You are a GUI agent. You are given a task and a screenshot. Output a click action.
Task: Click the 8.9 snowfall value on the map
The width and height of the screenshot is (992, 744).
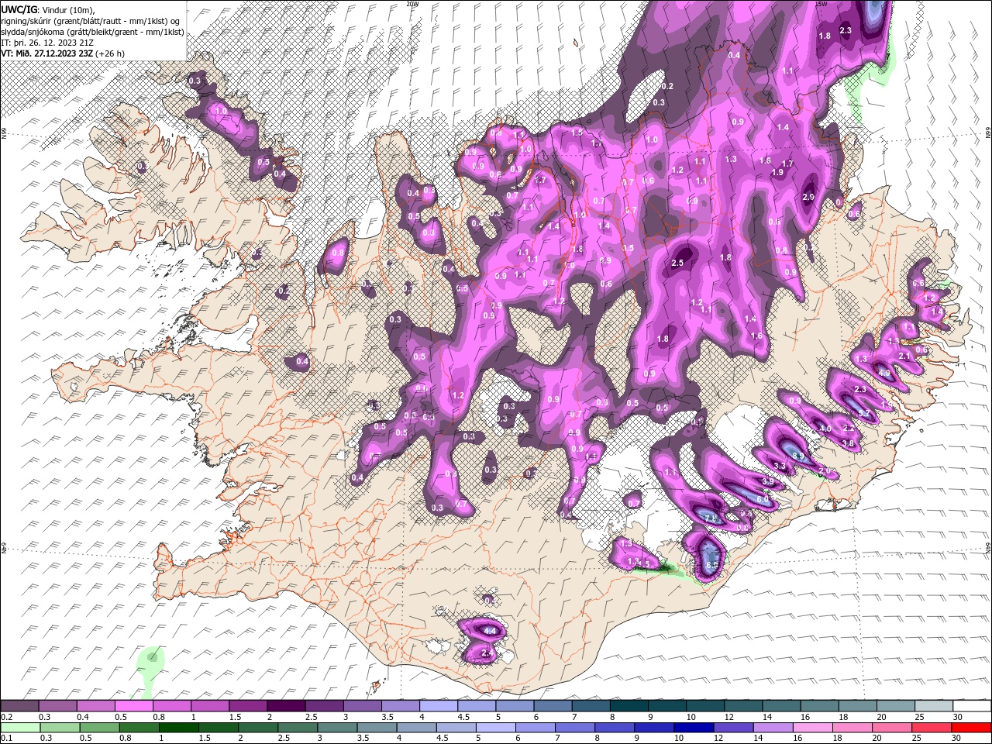[x=797, y=456]
